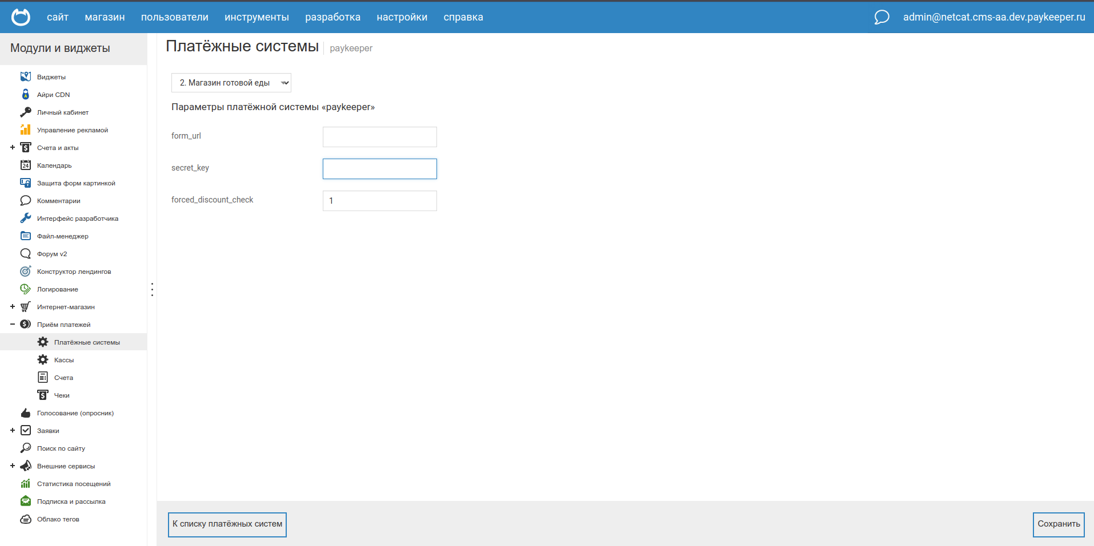
Task: Expand the Счета и акты tree node
Action: coord(13,147)
